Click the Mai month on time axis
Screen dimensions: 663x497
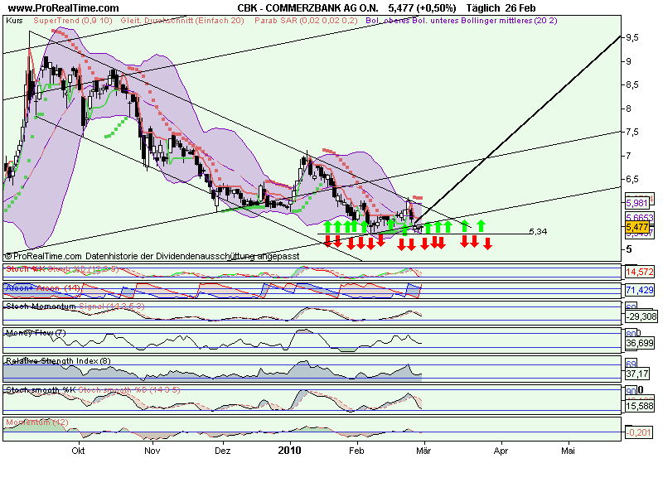pos(568,451)
